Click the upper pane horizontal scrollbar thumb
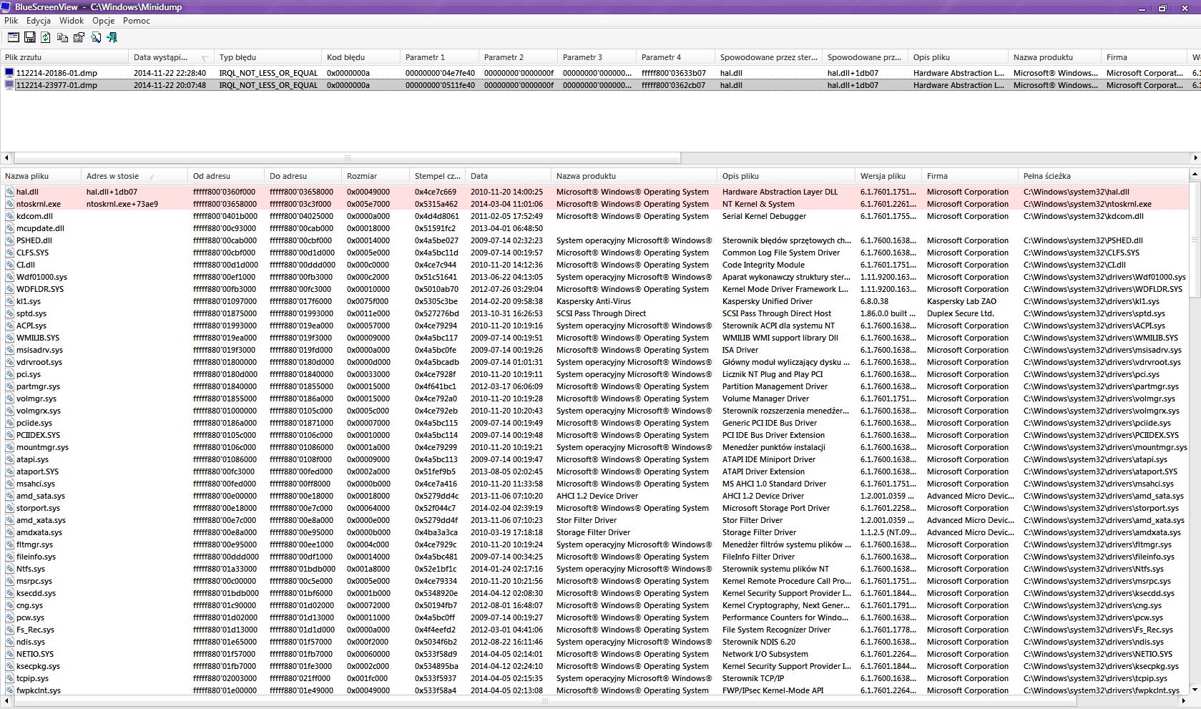 (347, 157)
